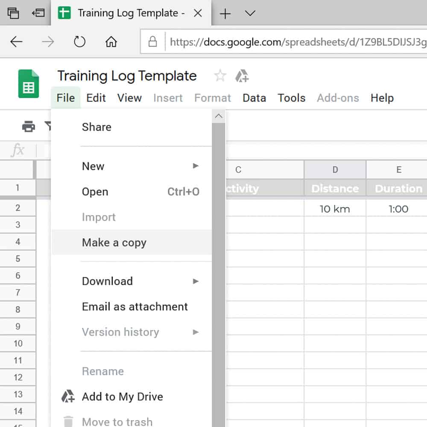
Task: Click the lock icon in address bar
Action: [152, 42]
